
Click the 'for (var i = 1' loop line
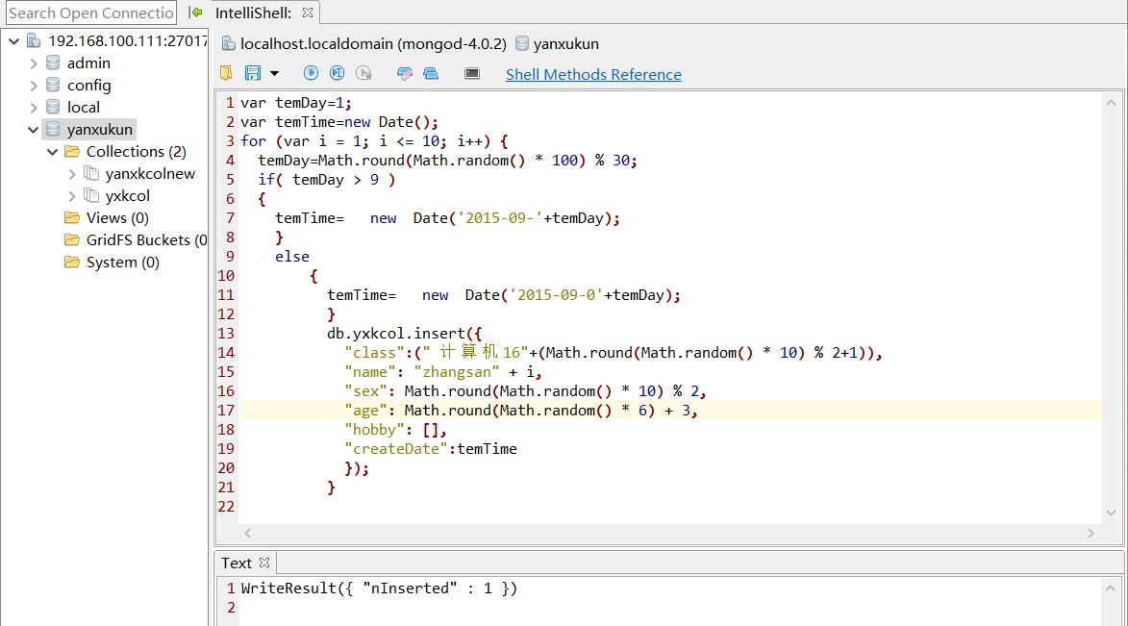click(x=374, y=141)
